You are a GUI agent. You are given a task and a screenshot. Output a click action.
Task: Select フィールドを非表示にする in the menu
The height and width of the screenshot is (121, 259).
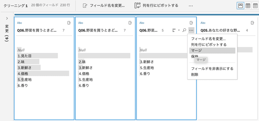click(212, 69)
